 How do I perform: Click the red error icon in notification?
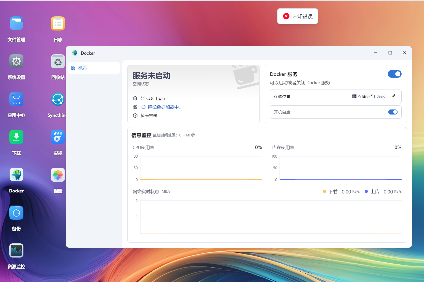coord(286,16)
